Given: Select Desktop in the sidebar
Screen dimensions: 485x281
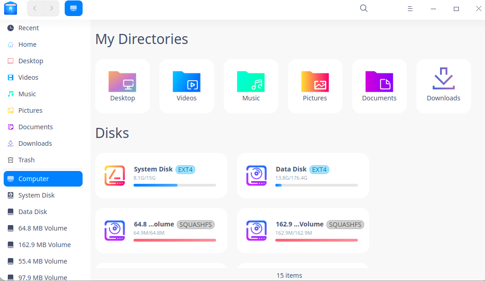Looking at the screenshot, I should point(43,61).
